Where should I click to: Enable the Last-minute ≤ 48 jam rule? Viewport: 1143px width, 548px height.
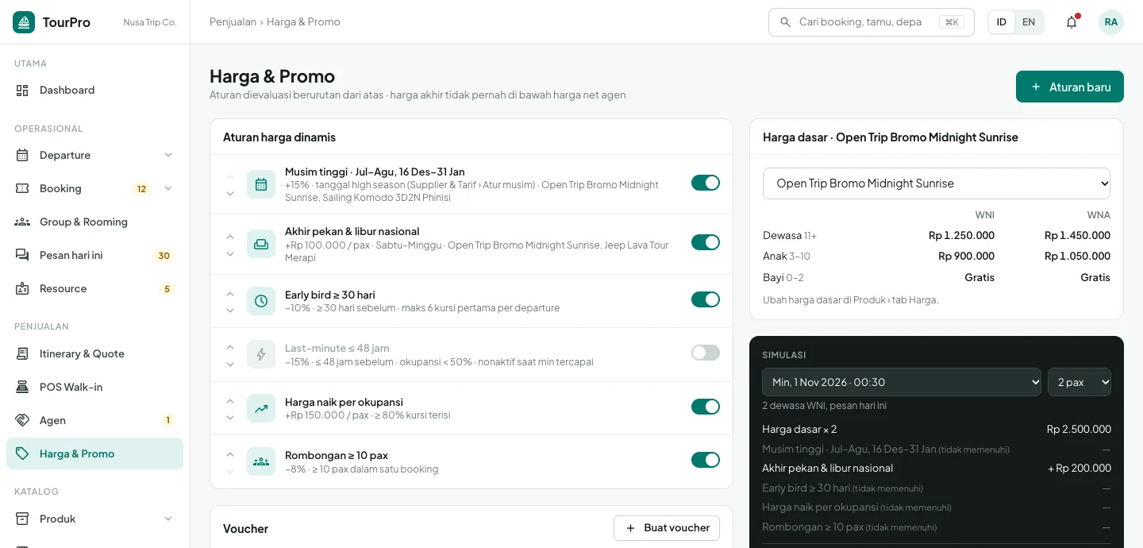706,353
